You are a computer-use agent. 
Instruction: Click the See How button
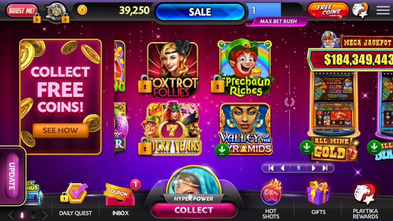(60, 130)
